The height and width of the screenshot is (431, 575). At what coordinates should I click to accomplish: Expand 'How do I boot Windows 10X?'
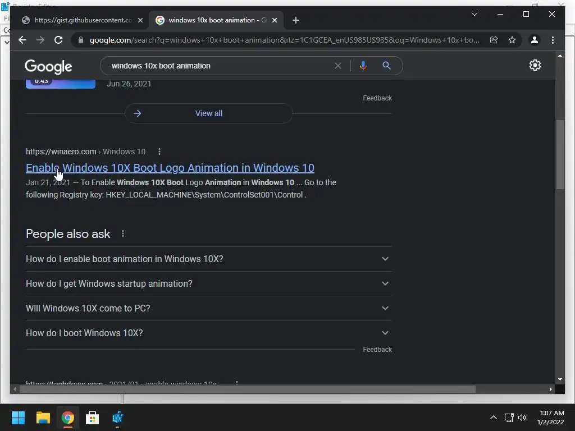(208, 333)
